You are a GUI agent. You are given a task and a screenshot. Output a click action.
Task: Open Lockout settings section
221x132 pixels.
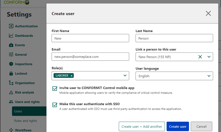point(21,73)
